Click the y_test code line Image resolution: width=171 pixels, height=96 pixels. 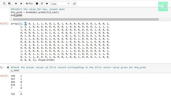pos(15,70)
